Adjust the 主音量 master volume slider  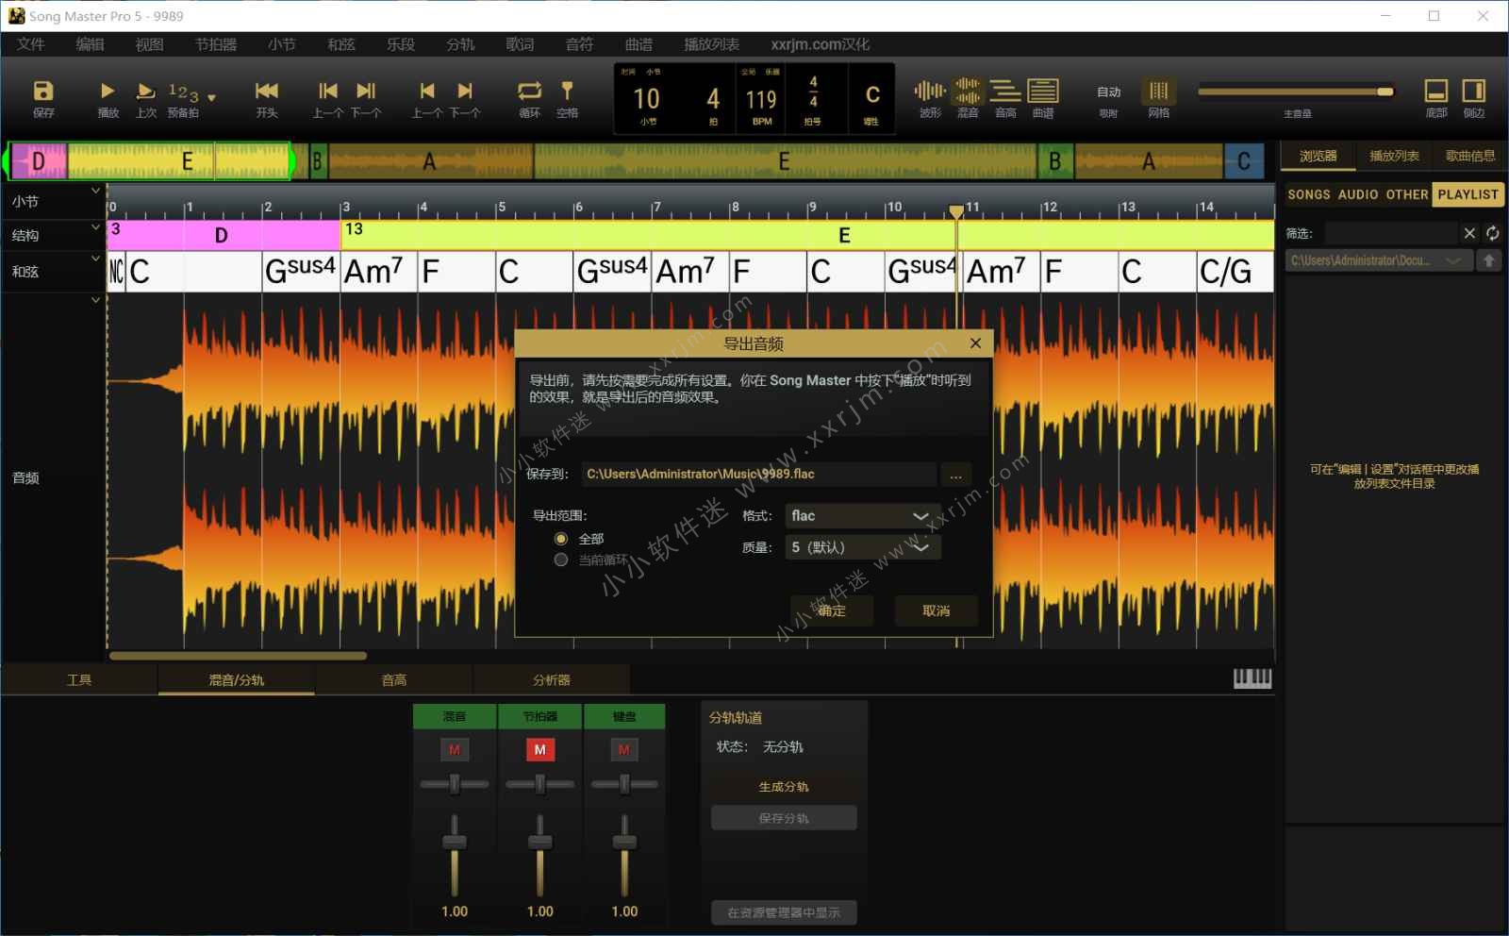tap(1296, 92)
